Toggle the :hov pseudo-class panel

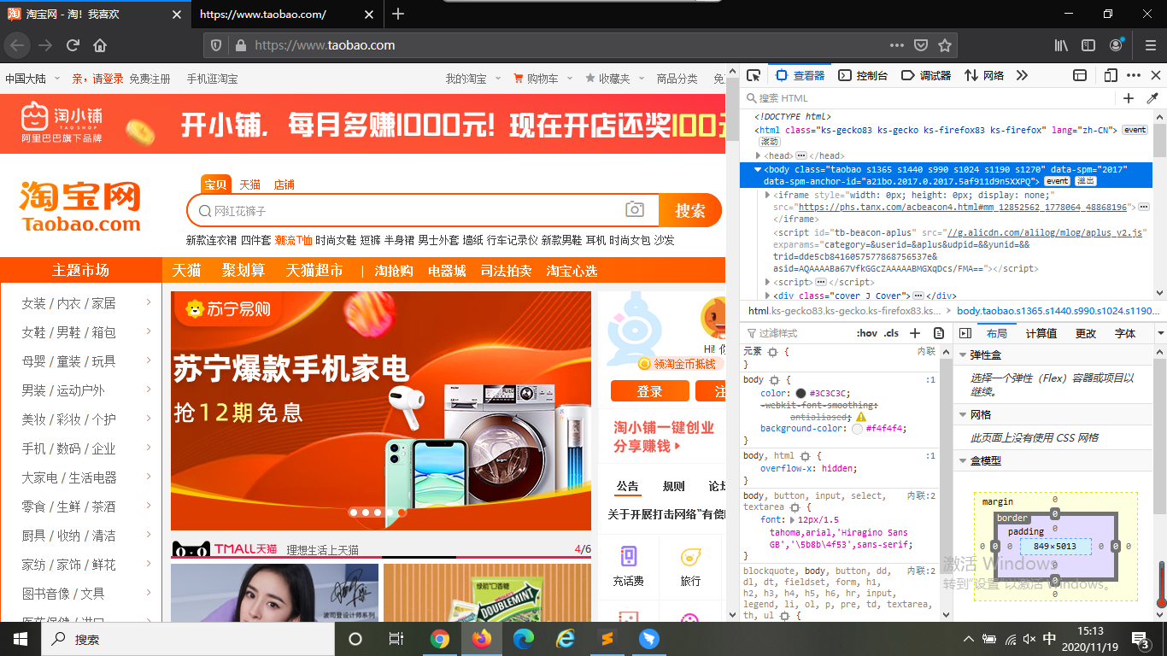(867, 333)
